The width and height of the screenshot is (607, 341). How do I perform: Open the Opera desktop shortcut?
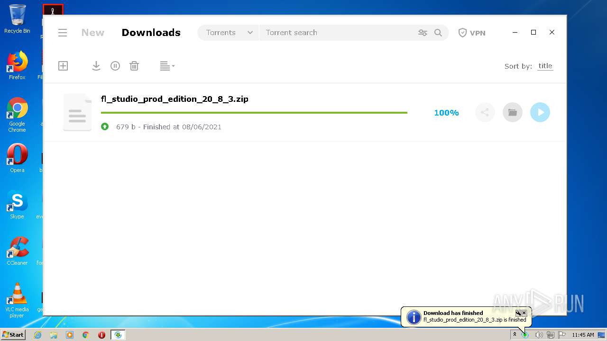click(17, 158)
